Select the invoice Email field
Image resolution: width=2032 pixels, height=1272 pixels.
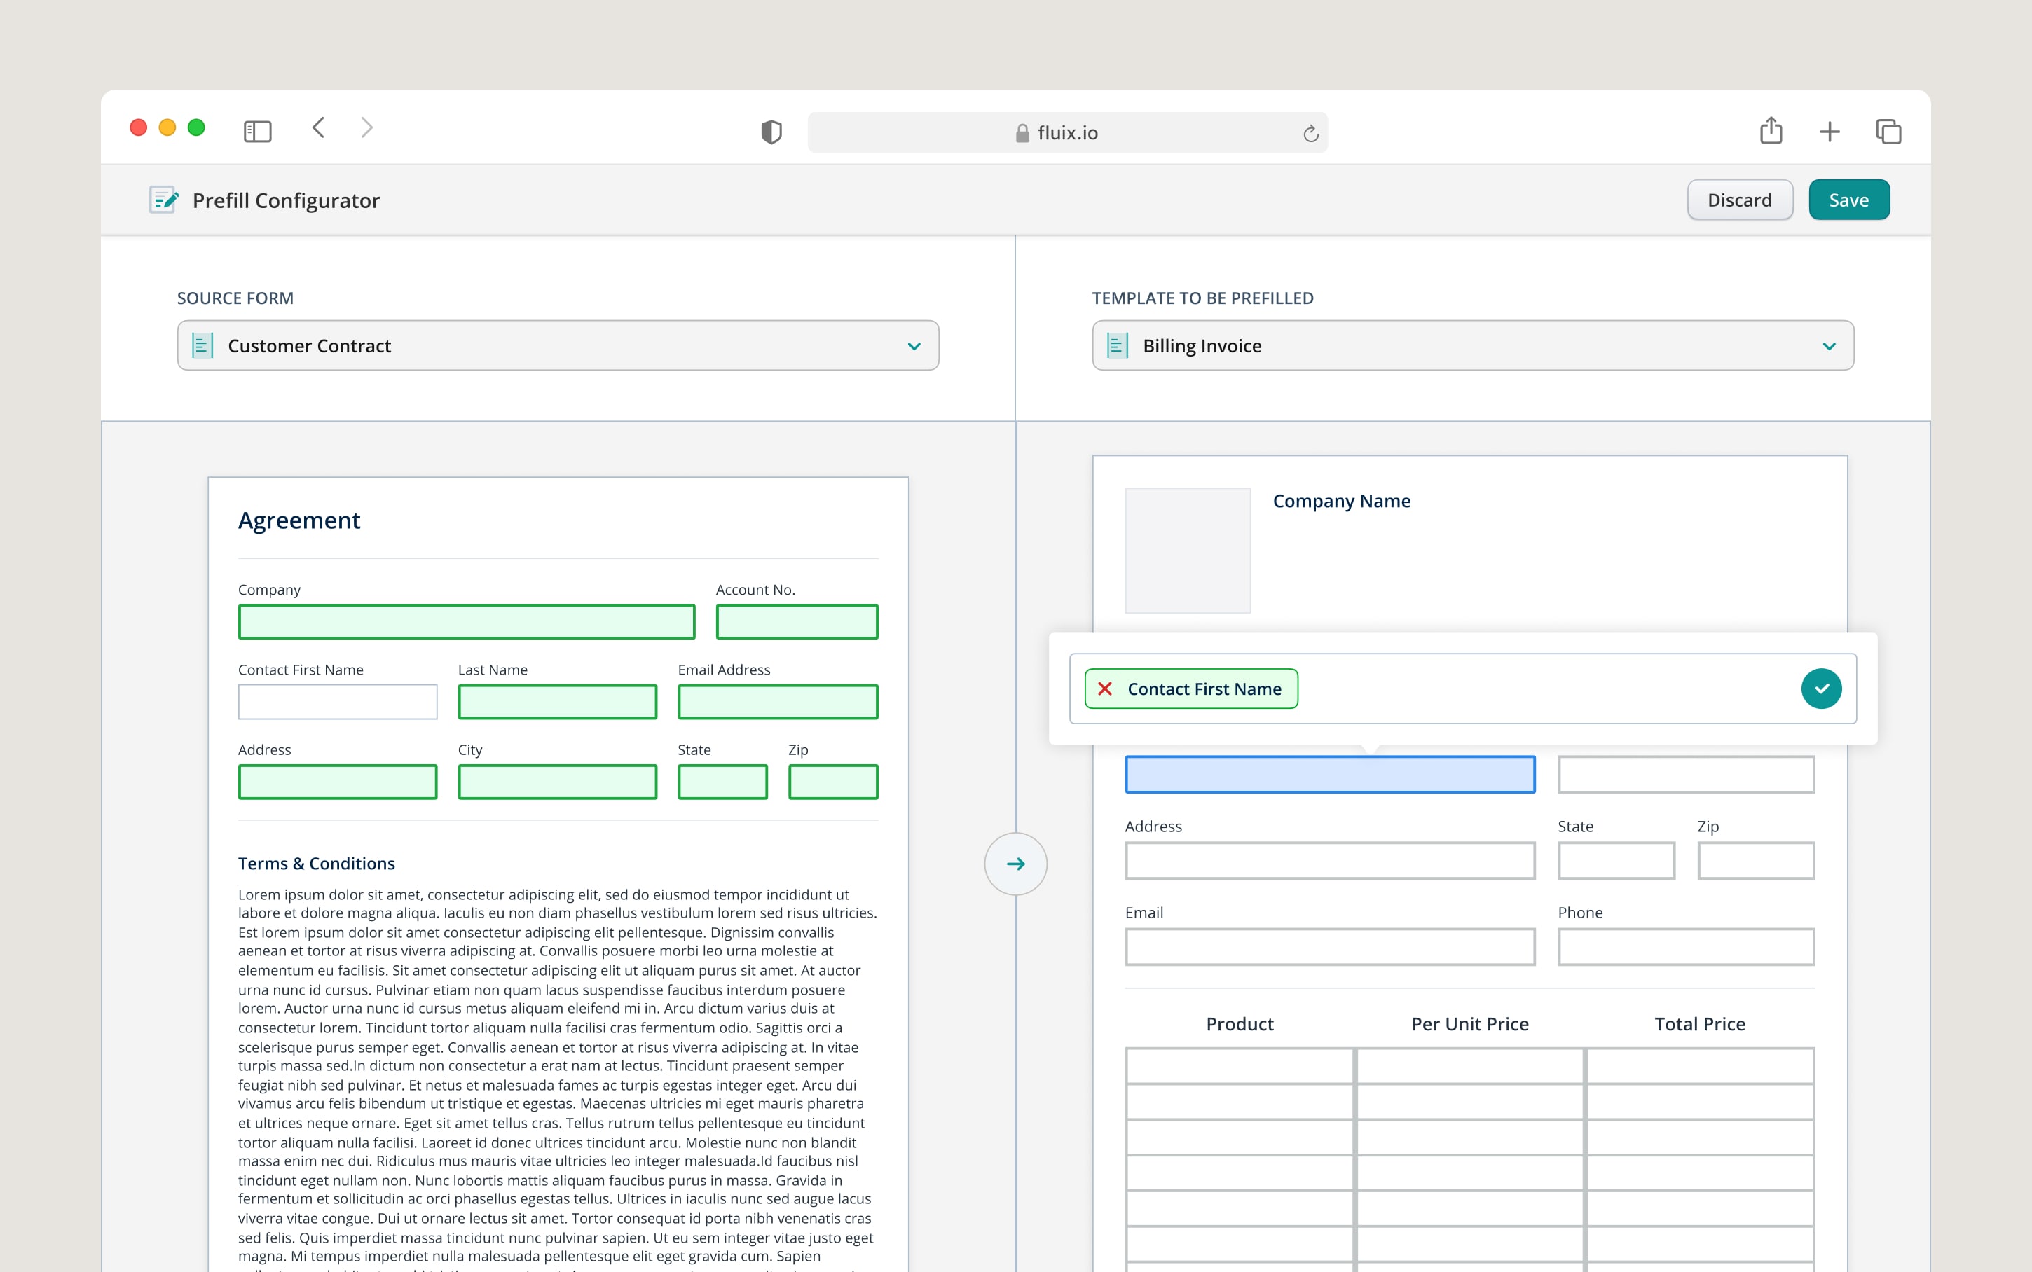(x=1329, y=946)
